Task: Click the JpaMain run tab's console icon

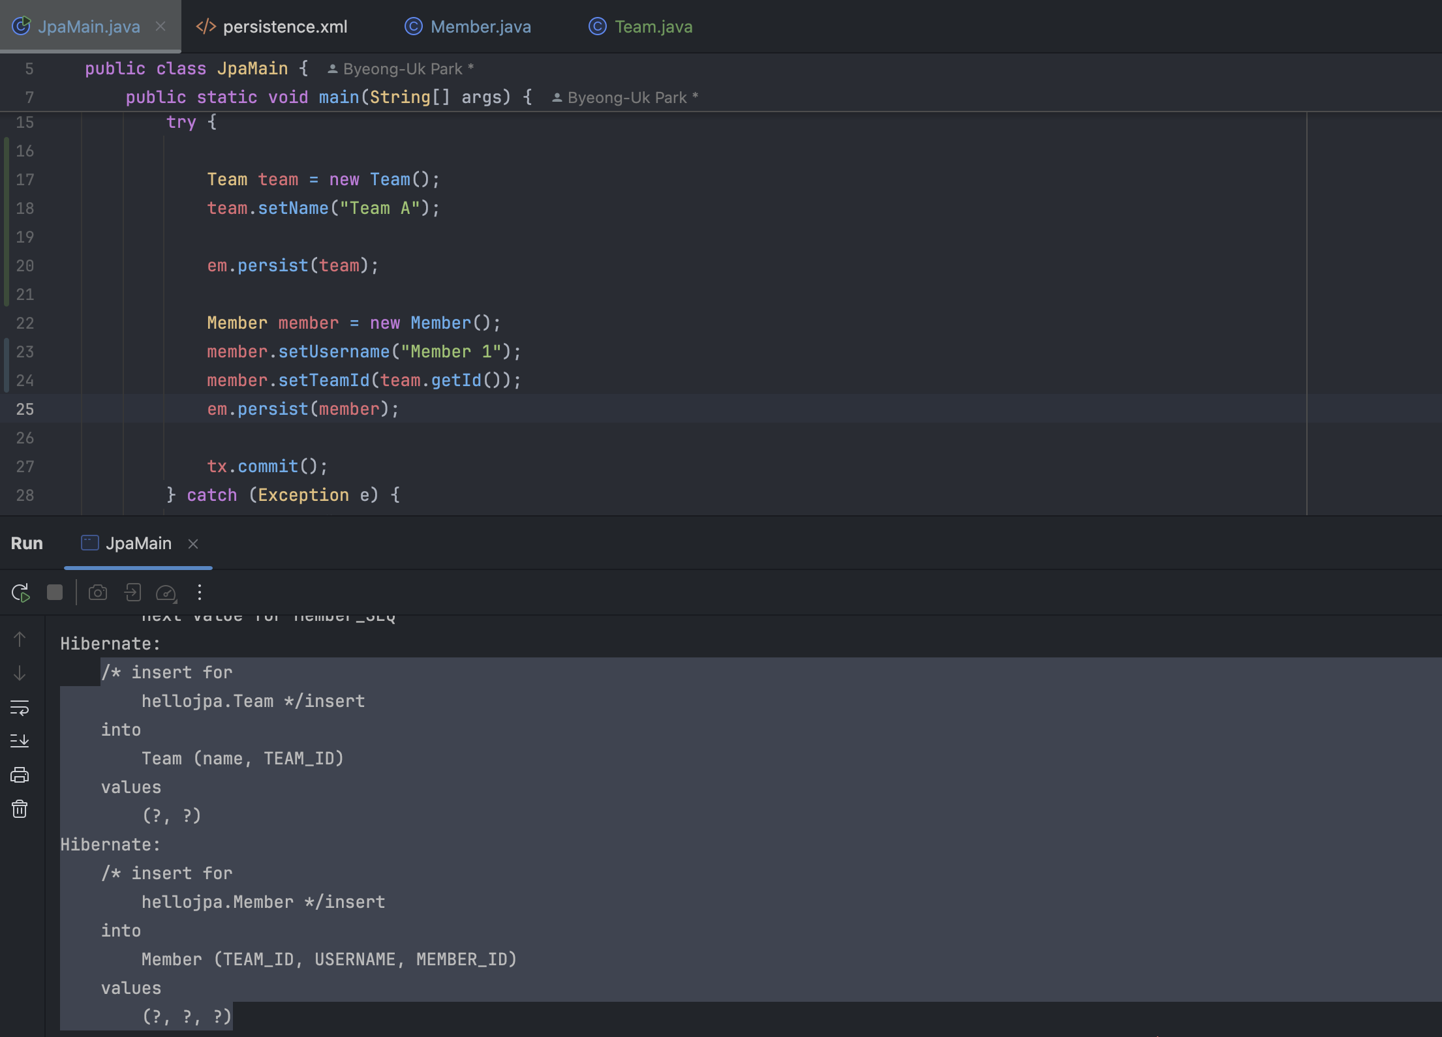Action: (x=89, y=543)
